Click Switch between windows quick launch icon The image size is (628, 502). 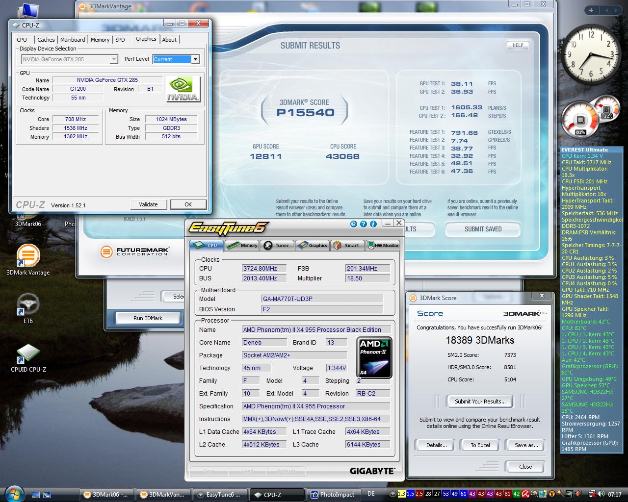tap(47, 495)
